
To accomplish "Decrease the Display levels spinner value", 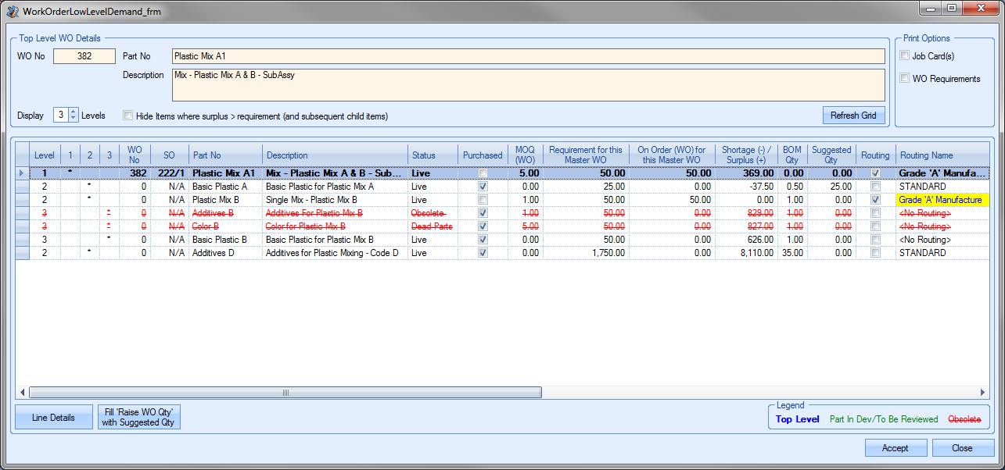I will [74, 119].
